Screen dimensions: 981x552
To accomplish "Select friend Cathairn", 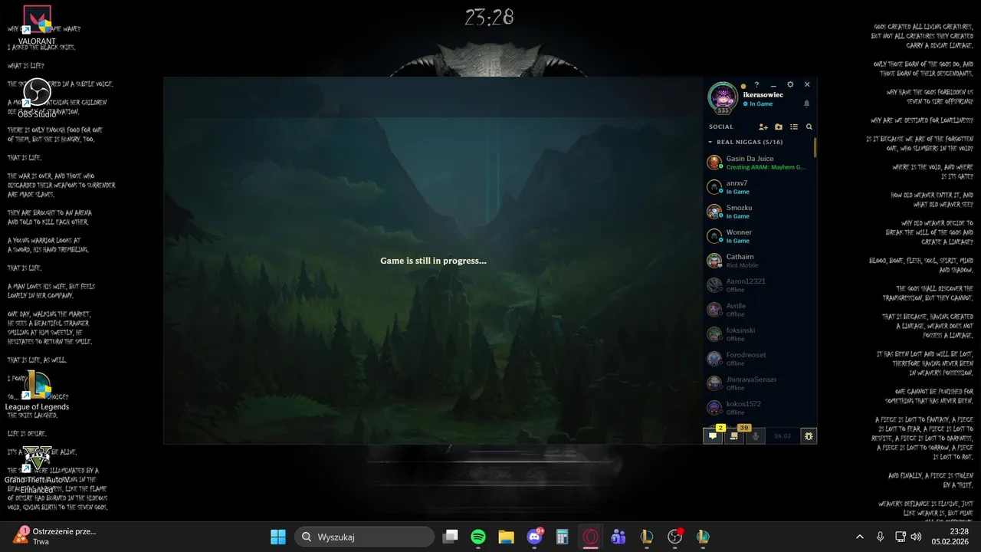I will pyautogui.click(x=759, y=261).
